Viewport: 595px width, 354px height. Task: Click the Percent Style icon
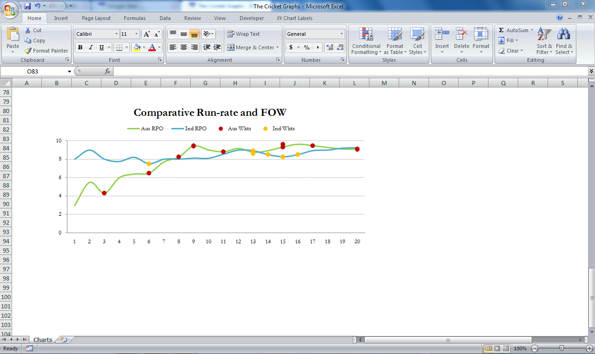[307, 47]
